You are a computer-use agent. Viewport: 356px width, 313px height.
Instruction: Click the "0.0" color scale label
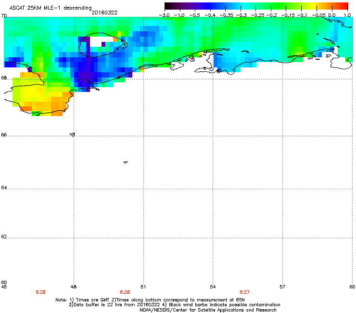point(332,15)
